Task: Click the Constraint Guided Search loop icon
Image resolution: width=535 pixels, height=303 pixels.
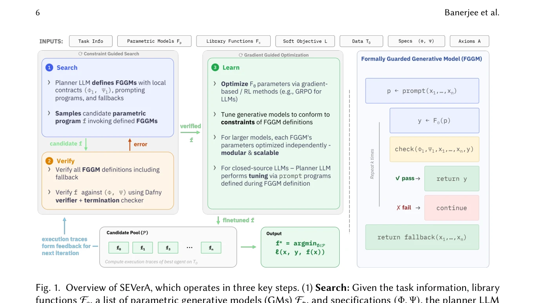Action: (x=80, y=54)
